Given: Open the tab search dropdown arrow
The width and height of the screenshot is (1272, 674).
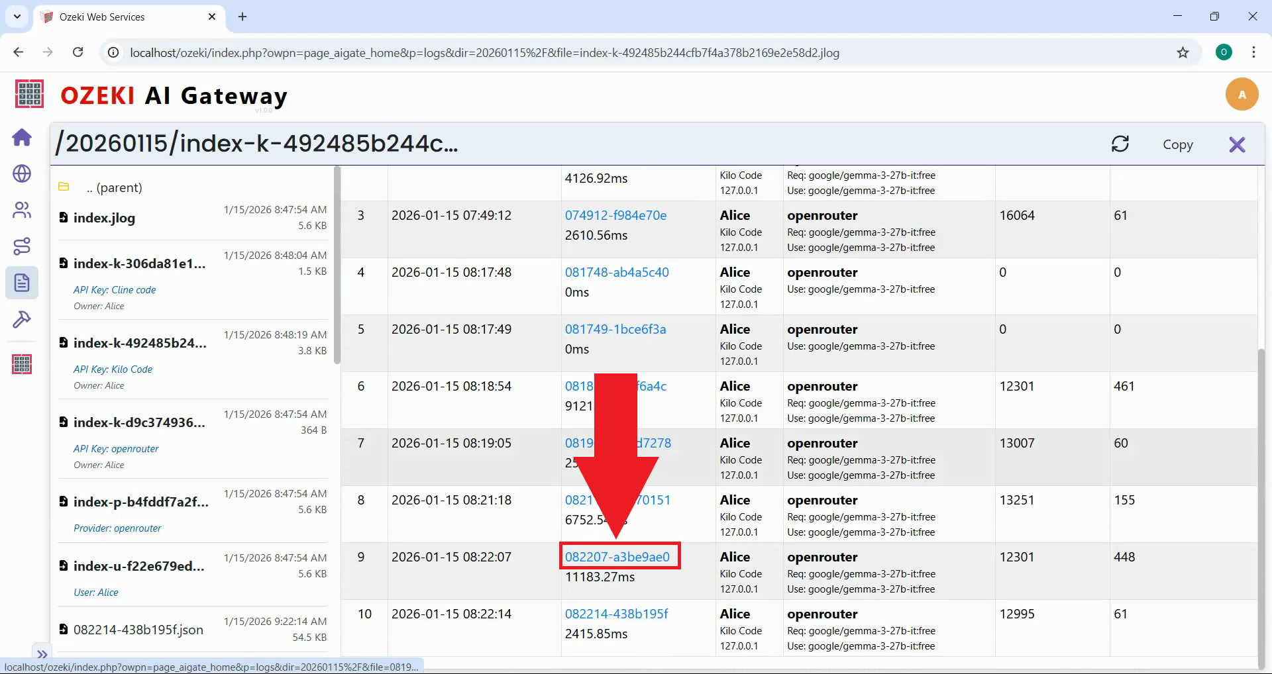Looking at the screenshot, I should [x=17, y=17].
